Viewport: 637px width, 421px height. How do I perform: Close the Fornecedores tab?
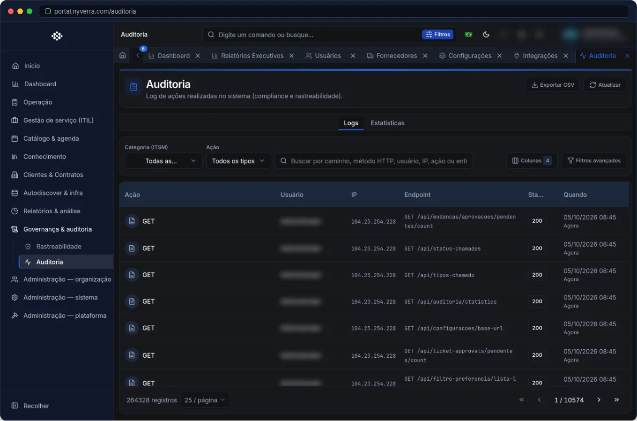coord(425,56)
